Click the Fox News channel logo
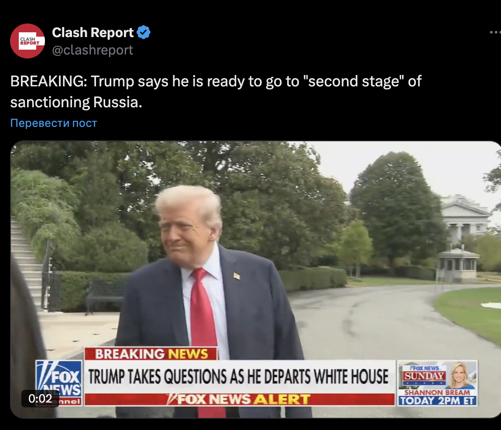The image size is (501, 430). tap(59, 383)
